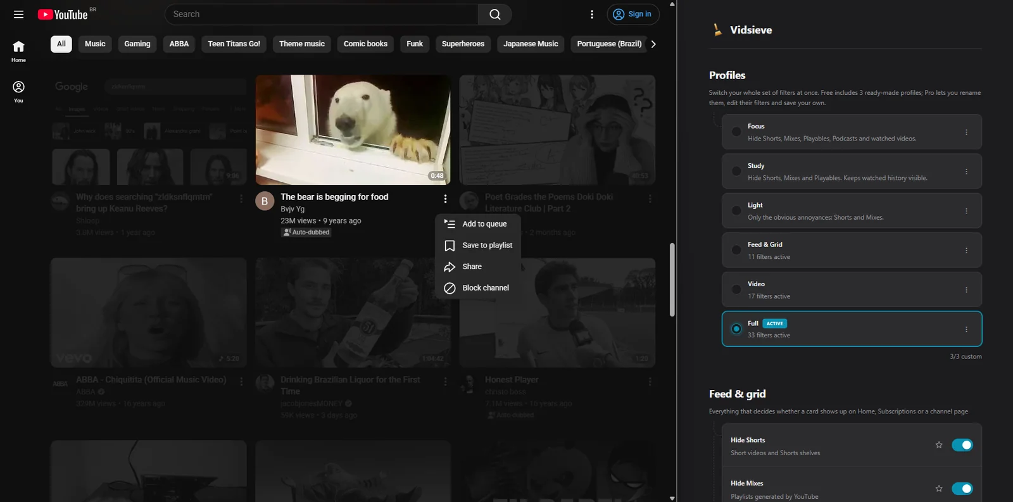Image resolution: width=1013 pixels, height=502 pixels.
Task: Click the Bvjv Yg channel avatar
Action: [265, 201]
